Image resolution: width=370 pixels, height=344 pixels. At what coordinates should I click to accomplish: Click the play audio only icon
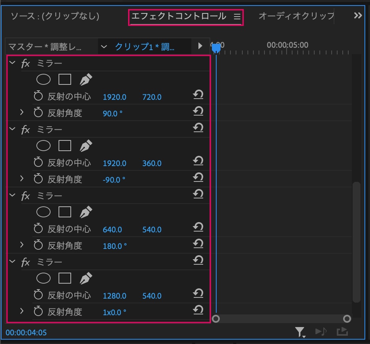tap(321, 331)
